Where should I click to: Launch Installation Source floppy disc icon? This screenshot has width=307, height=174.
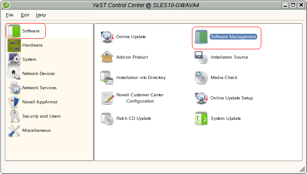click(x=201, y=57)
